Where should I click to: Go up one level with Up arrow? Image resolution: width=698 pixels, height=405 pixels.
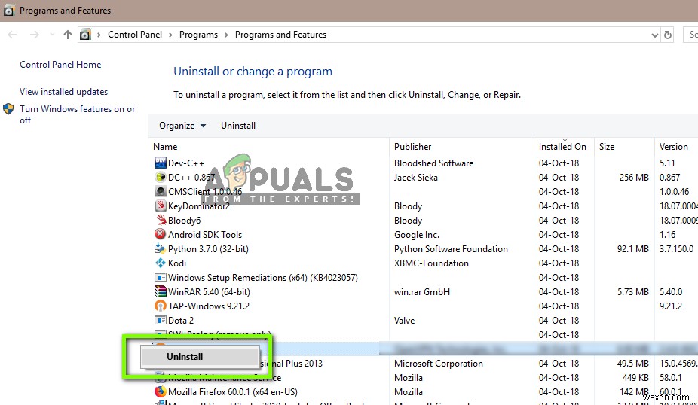pos(68,35)
